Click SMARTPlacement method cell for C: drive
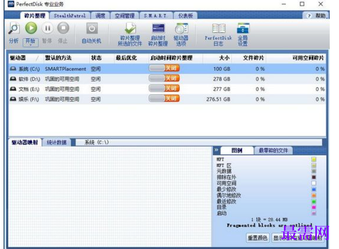339x249 pixels. pos(66,69)
